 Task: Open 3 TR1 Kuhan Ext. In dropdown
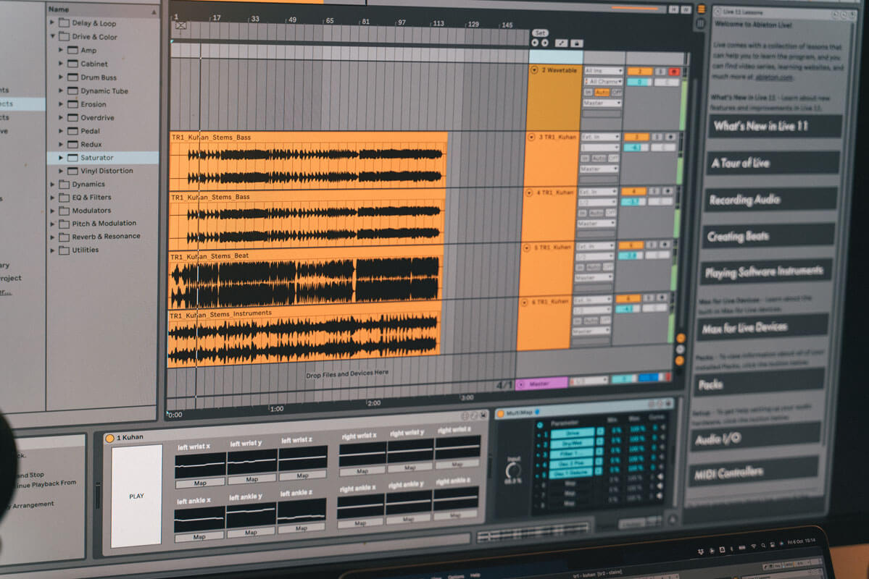(x=601, y=137)
